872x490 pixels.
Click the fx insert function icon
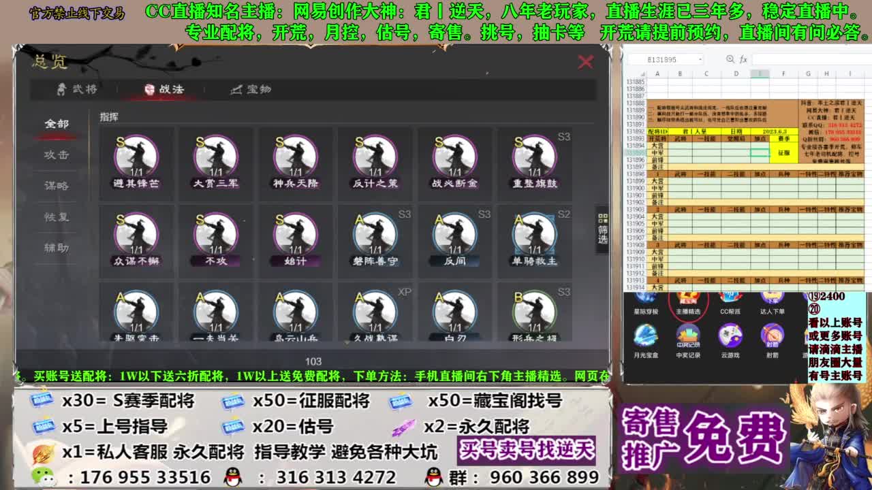tap(744, 60)
